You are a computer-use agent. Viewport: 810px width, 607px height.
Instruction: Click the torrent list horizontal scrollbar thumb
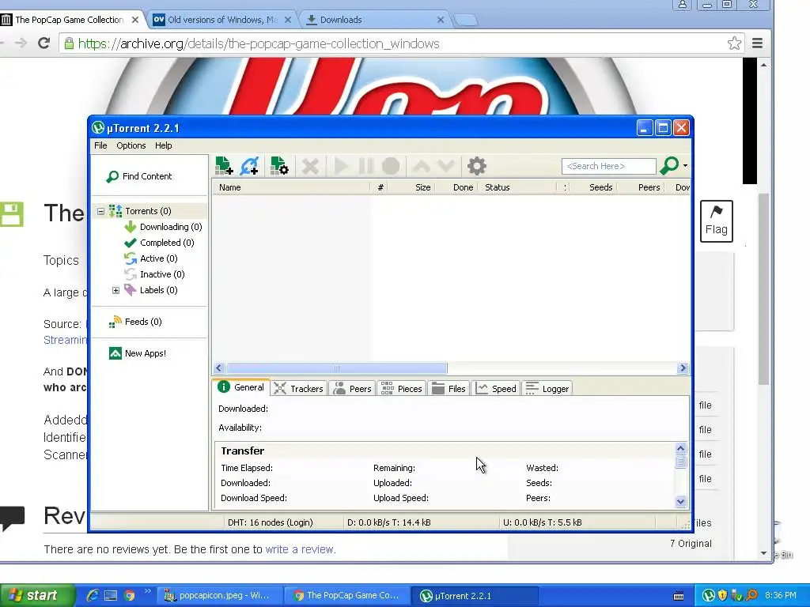point(337,368)
